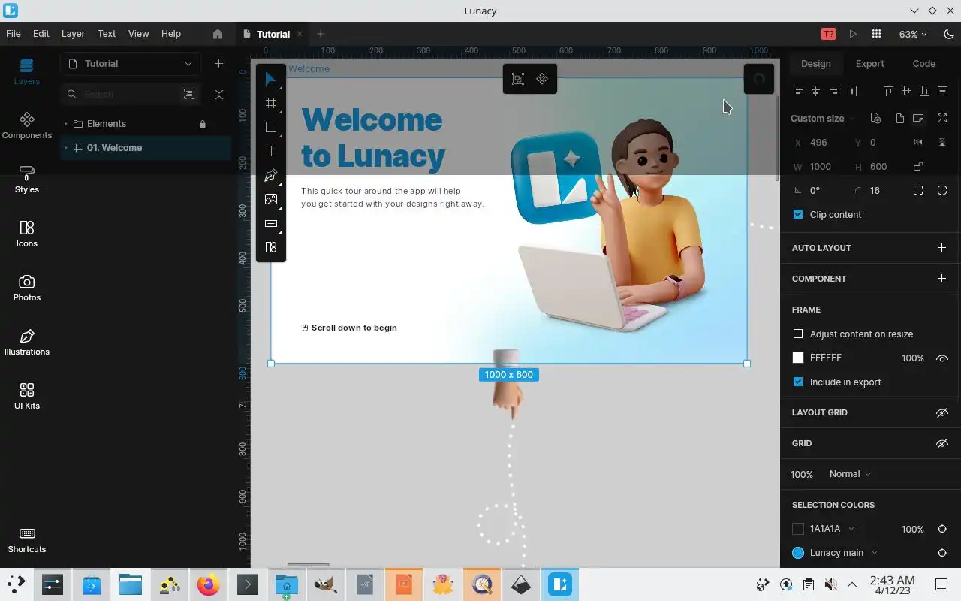Select the Component tool in toolbar
Screen dimensions: 961x601
coord(271,247)
